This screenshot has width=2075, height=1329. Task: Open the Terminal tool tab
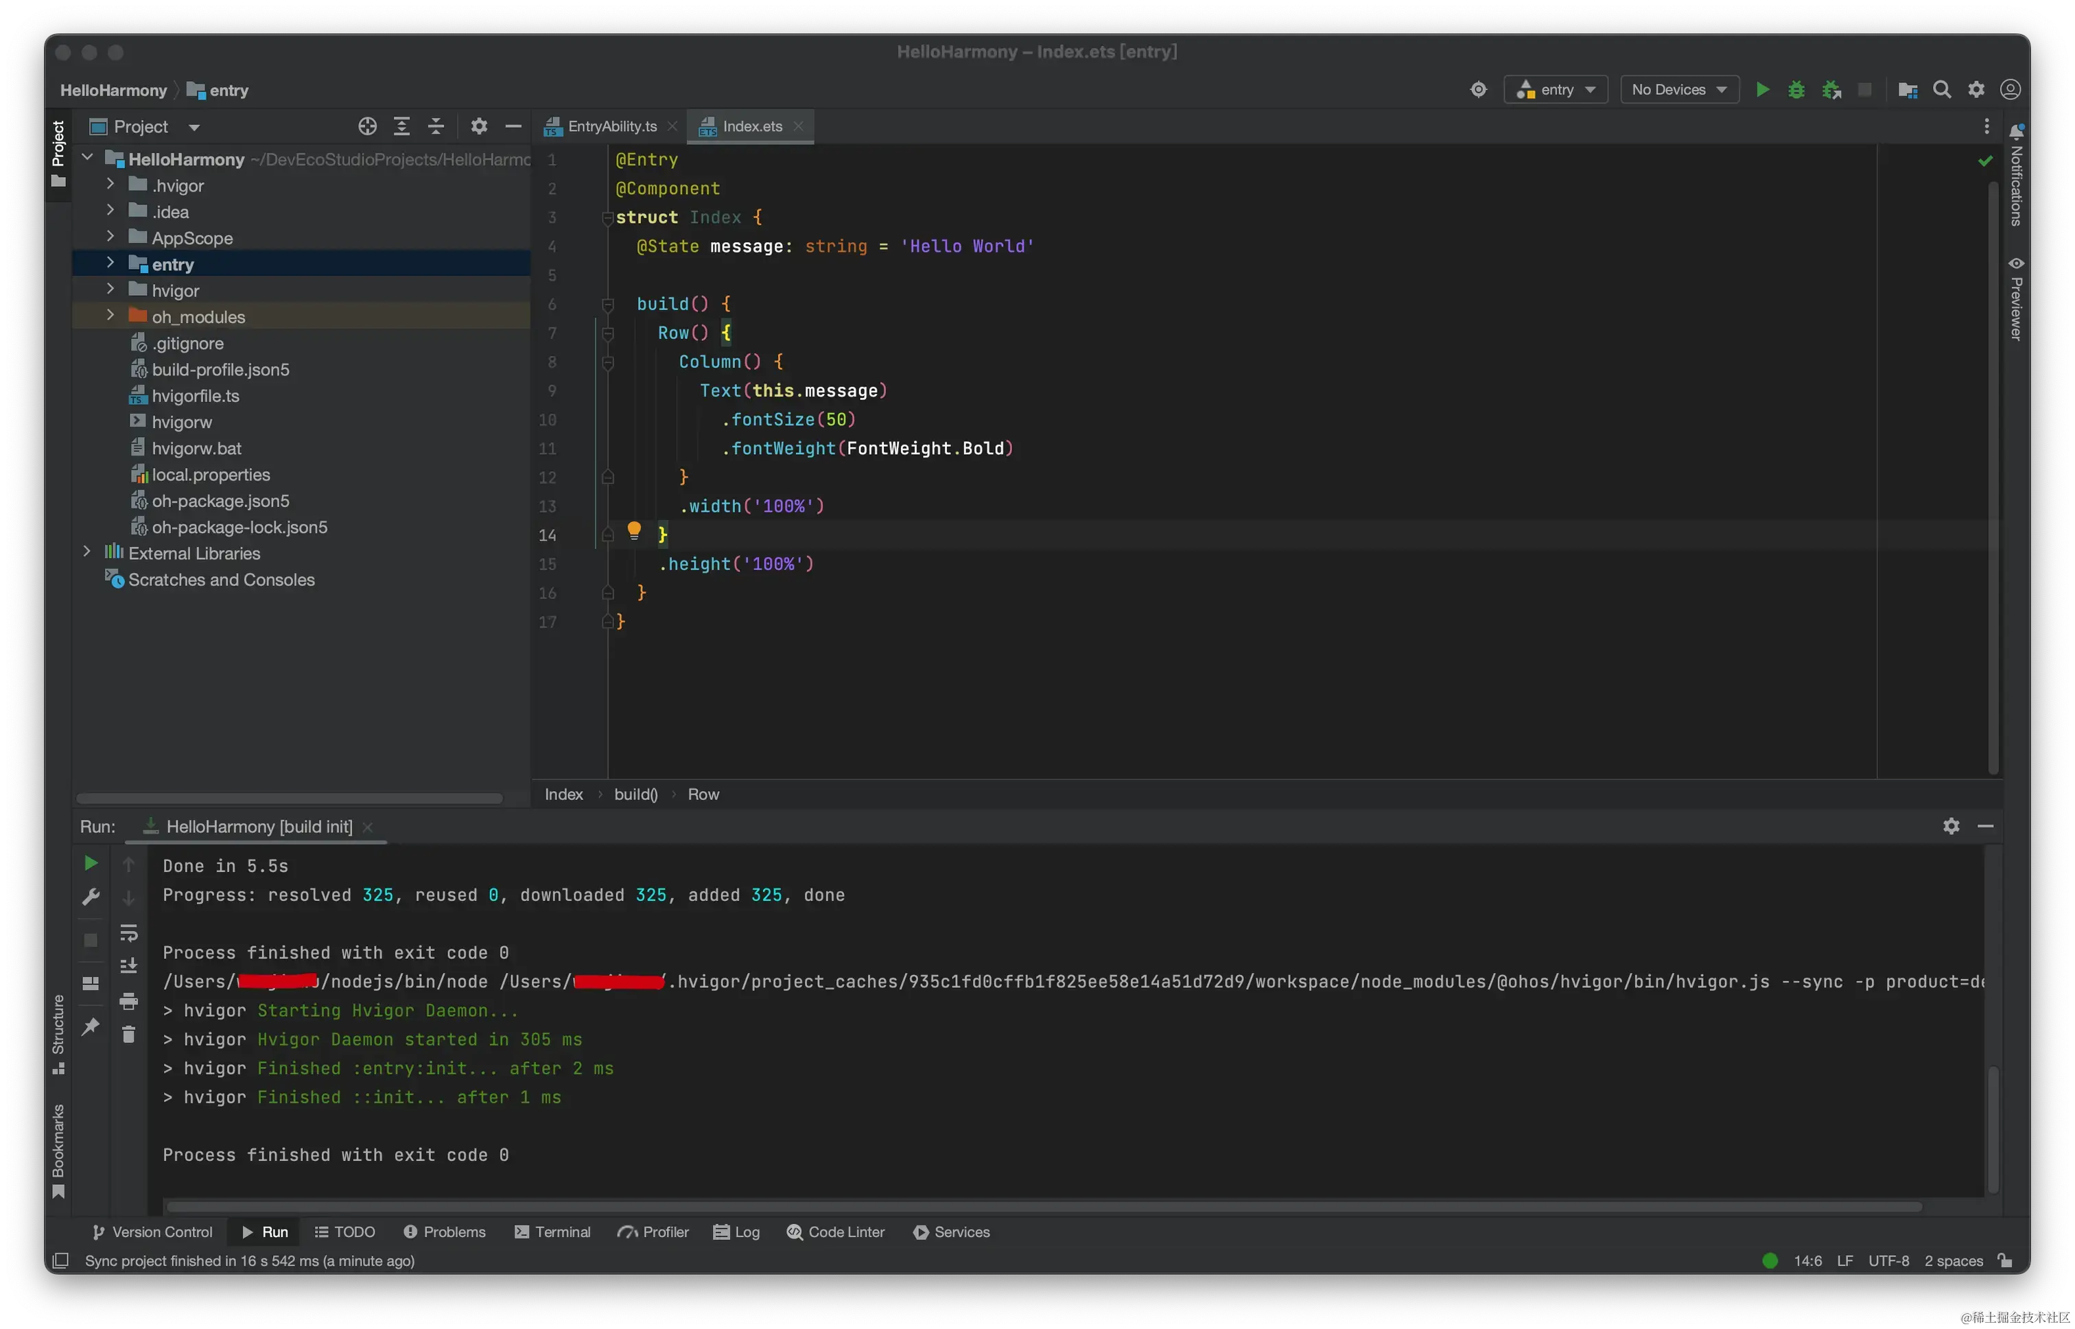(552, 1232)
